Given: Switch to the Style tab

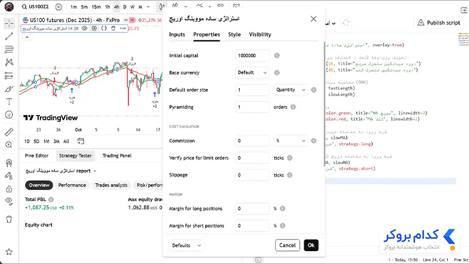Looking at the screenshot, I should [x=235, y=35].
